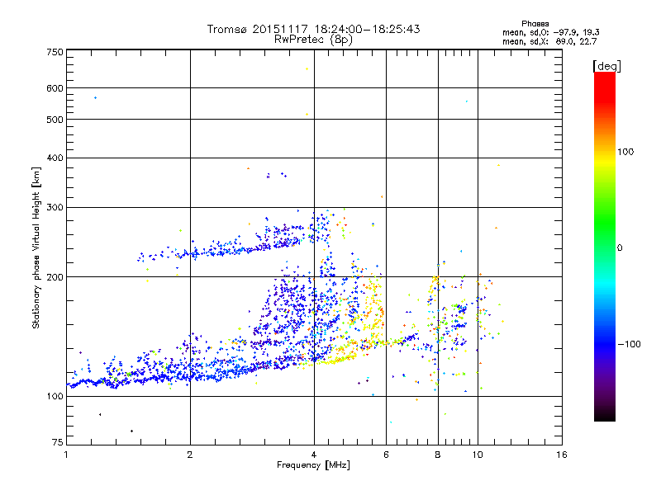Click the y-axis tick label '750'
Screen dimensions: 661x495
click(x=55, y=52)
